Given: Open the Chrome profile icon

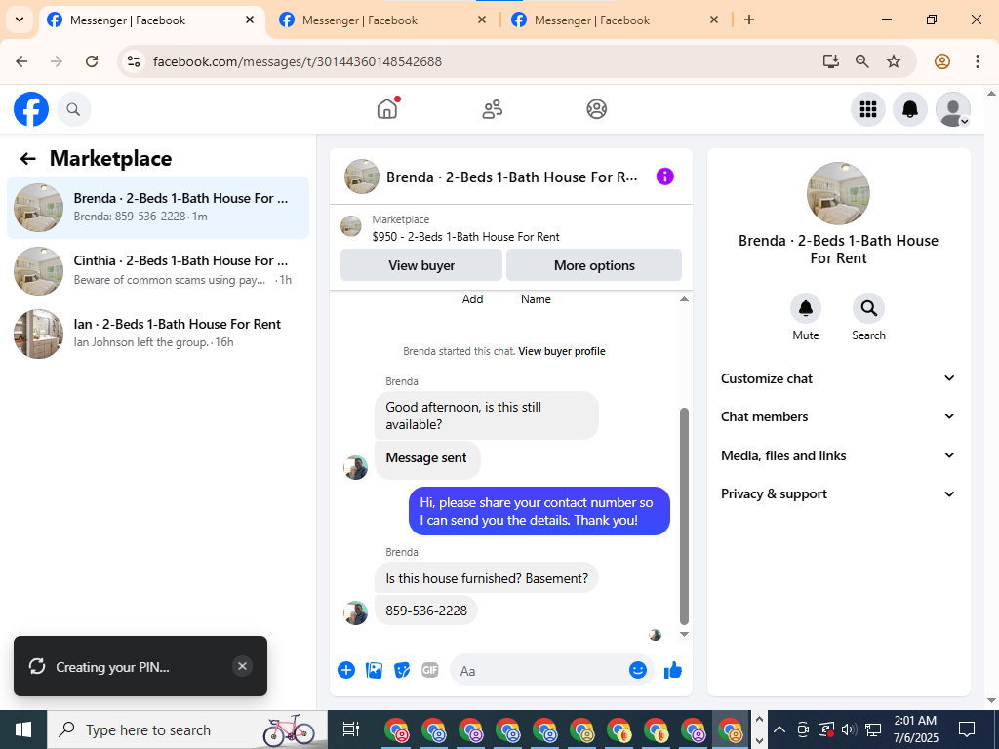Looking at the screenshot, I should 942,61.
